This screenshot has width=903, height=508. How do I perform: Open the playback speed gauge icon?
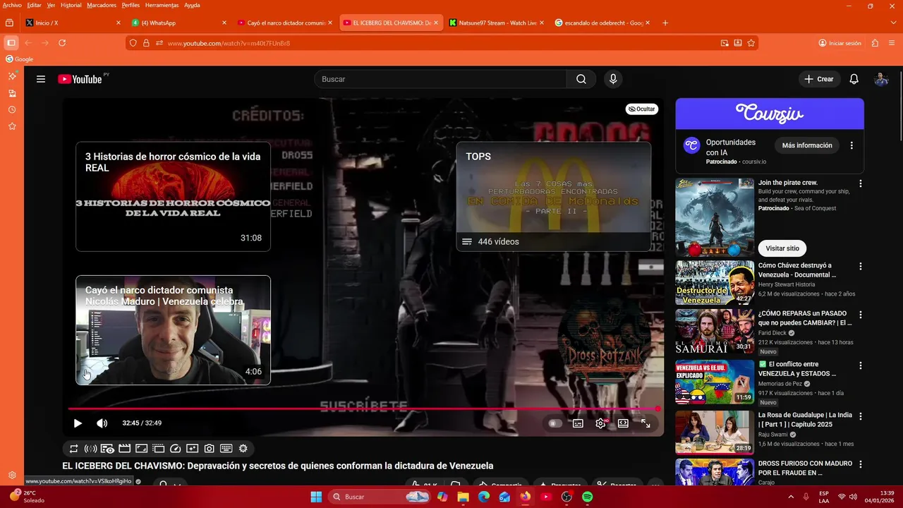click(176, 449)
